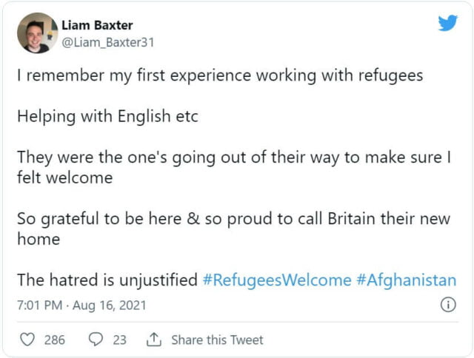Like the tweet with the heart icon
This screenshot has height=358, width=474.
tap(27, 340)
